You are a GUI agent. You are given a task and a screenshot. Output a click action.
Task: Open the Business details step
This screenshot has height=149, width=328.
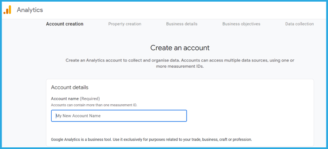[182, 24]
